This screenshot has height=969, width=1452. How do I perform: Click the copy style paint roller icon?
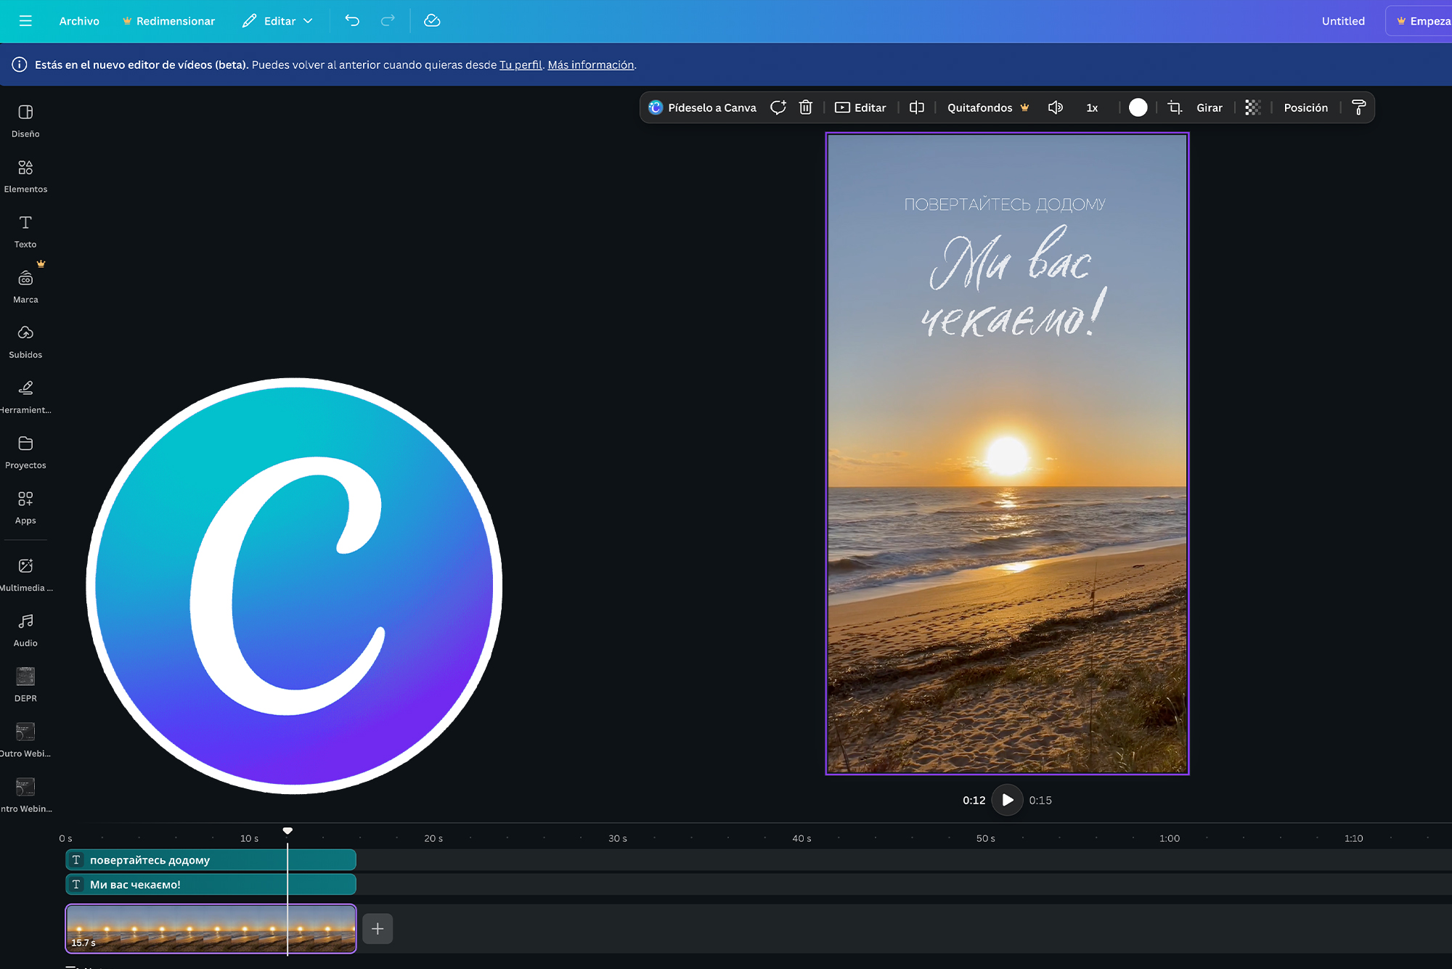click(1359, 107)
